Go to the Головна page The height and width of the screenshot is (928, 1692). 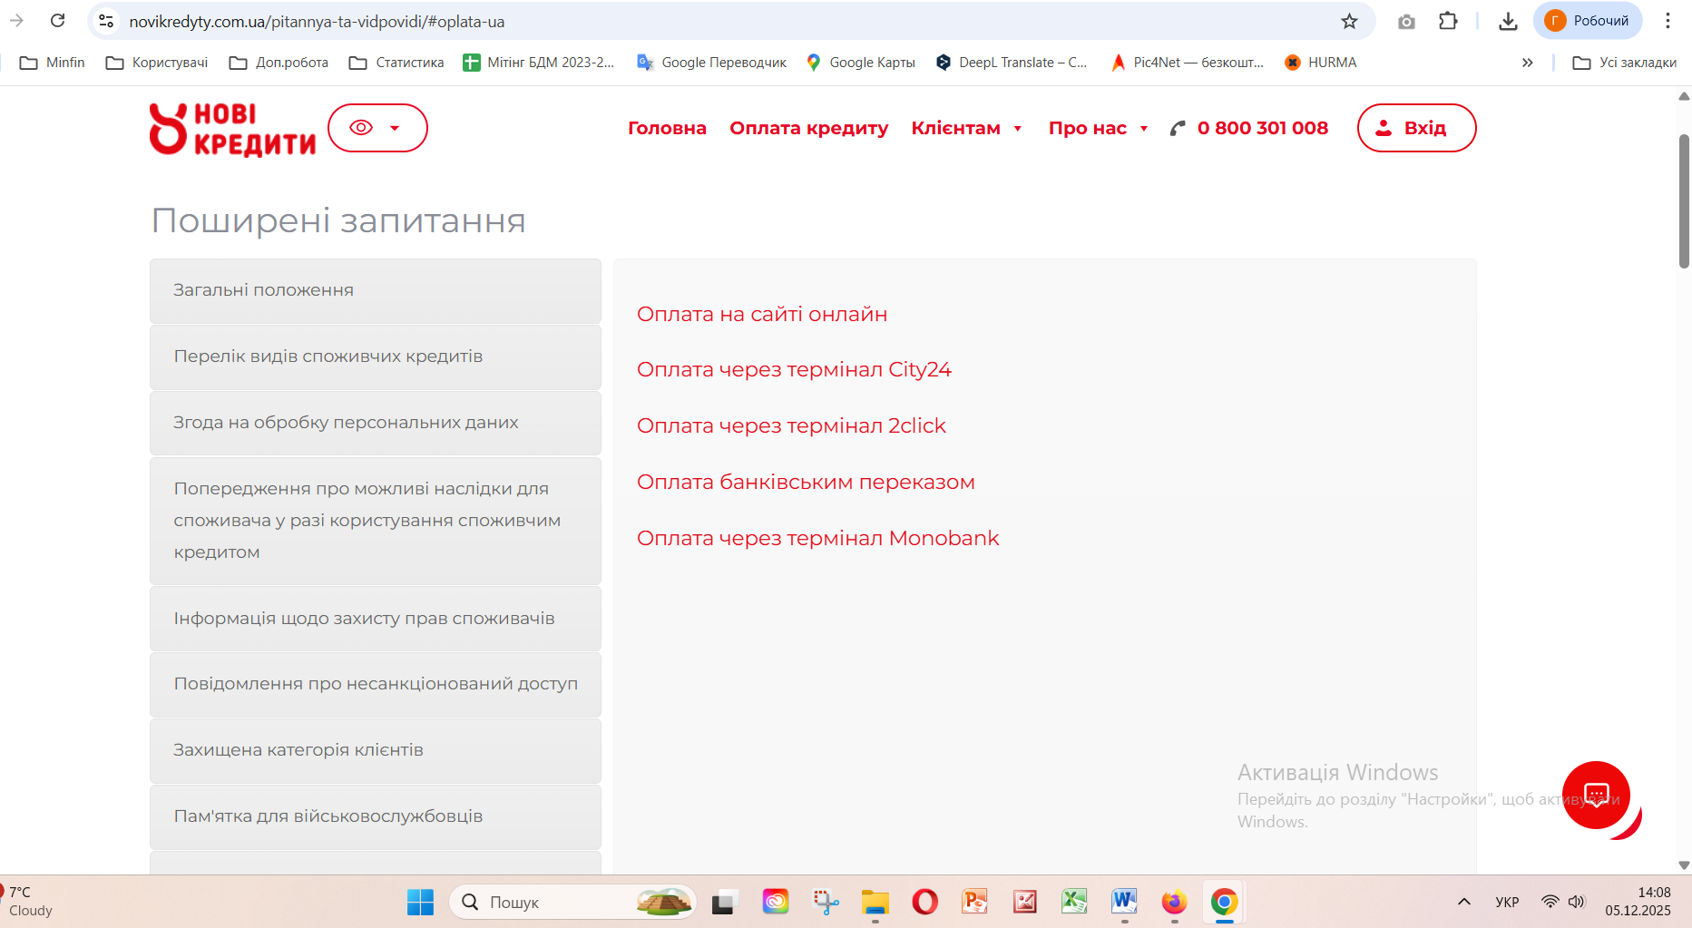(x=667, y=128)
